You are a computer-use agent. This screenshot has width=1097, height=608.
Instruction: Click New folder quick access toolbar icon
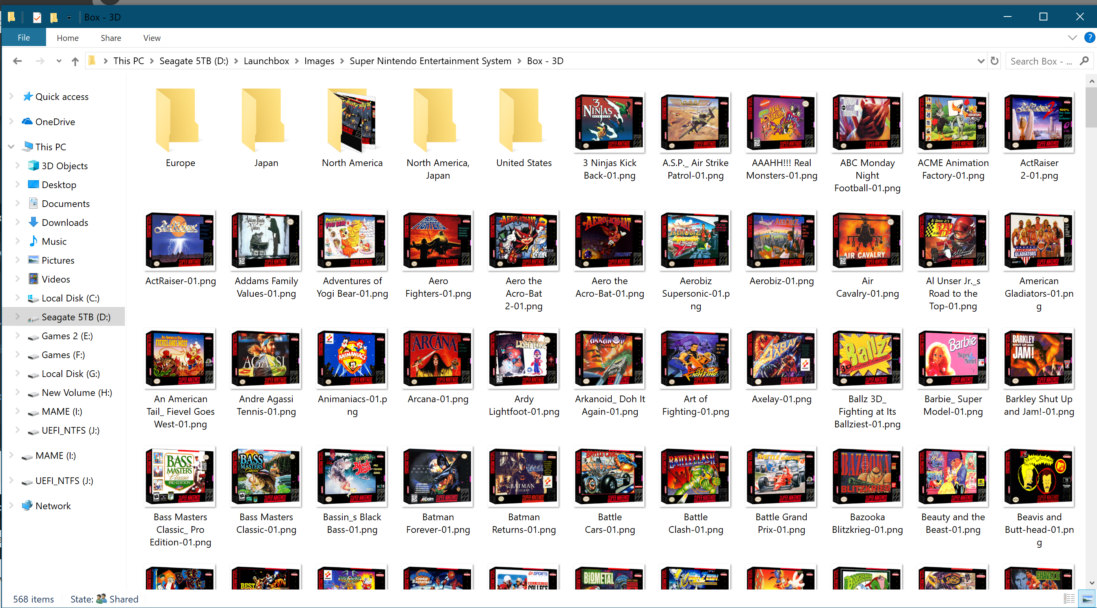tap(54, 17)
